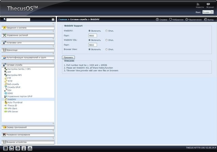The width and height of the screenshot is (217, 152).
Task: Expand the Резервное копирование section
Action: point(28,135)
